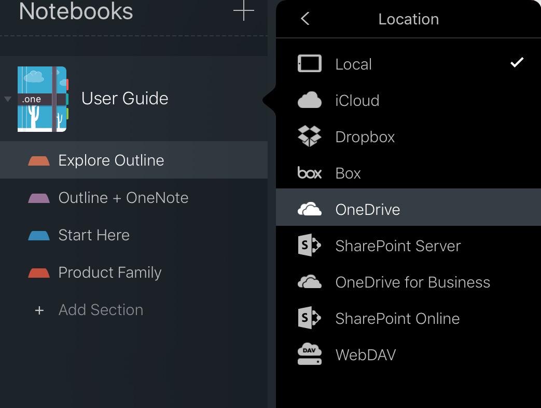The width and height of the screenshot is (541, 408).
Task: Click the Local checkmark
Action: click(x=517, y=62)
